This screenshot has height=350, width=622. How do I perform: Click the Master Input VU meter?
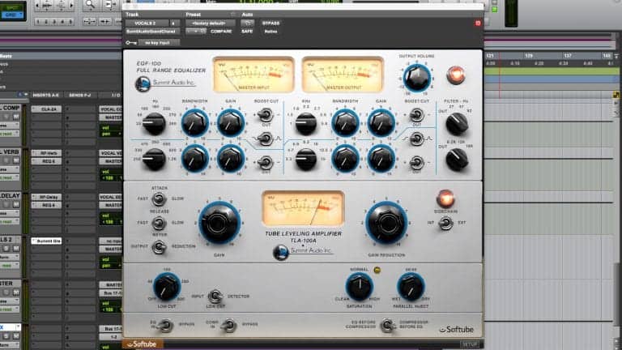(x=253, y=75)
